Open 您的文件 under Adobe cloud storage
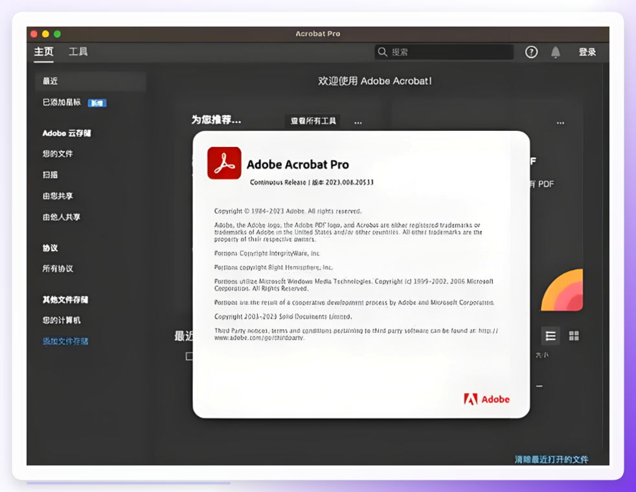 [58, 153]
